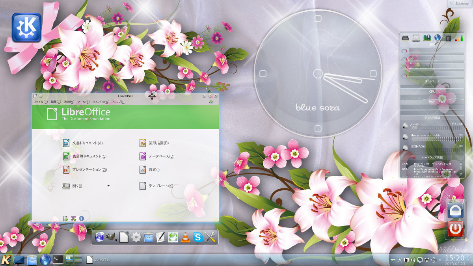Create a new database (データベース)
The width and height of the screenshot is (473, 266).
157,156
